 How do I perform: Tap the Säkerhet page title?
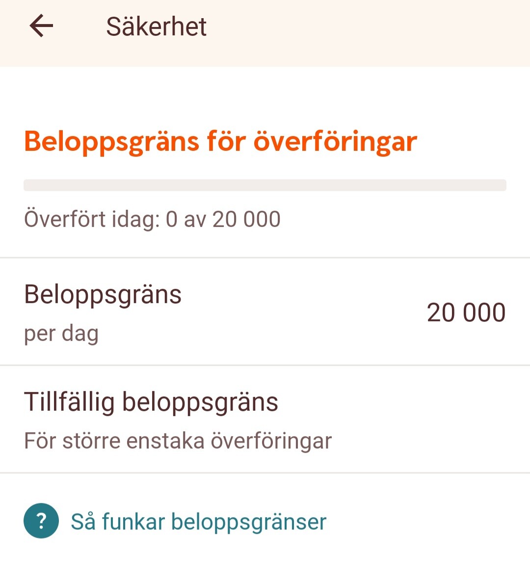click(x=156, y=27)
